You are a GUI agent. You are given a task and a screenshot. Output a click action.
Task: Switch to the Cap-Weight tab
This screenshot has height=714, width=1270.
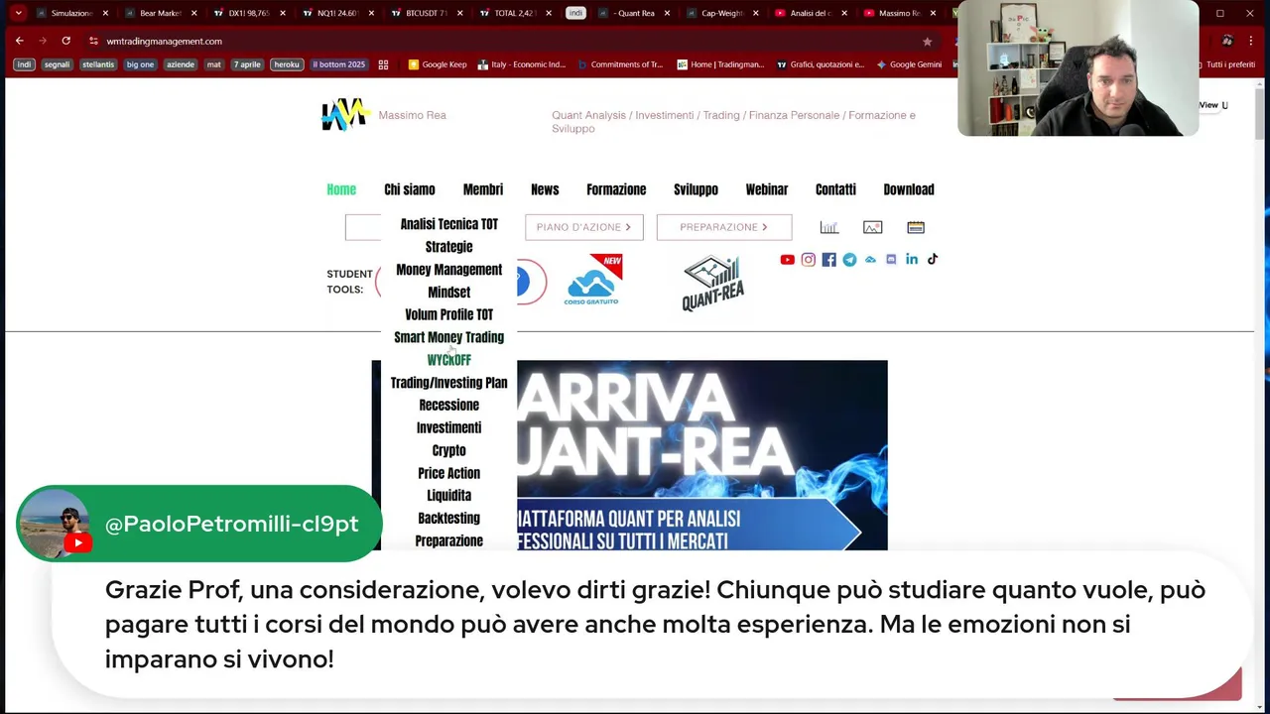point(720,13)
